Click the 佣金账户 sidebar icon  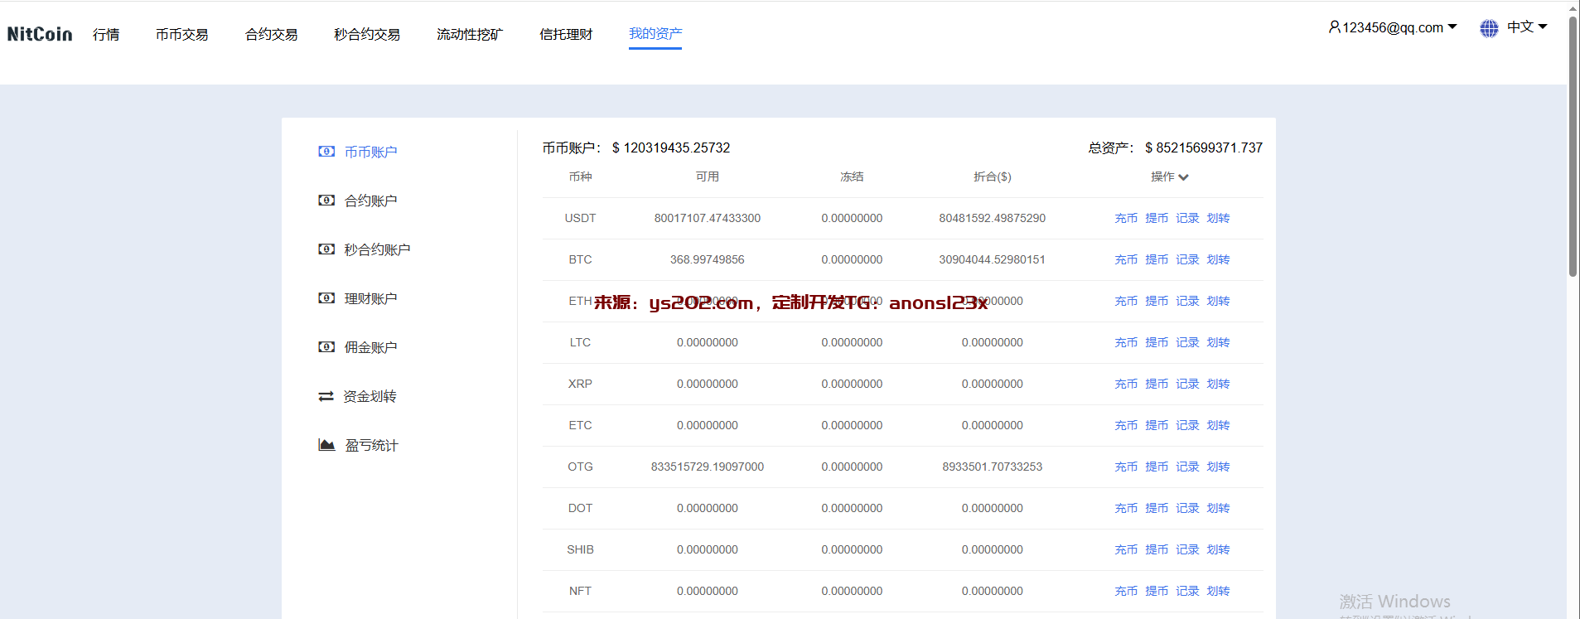[x=326, y=347]
